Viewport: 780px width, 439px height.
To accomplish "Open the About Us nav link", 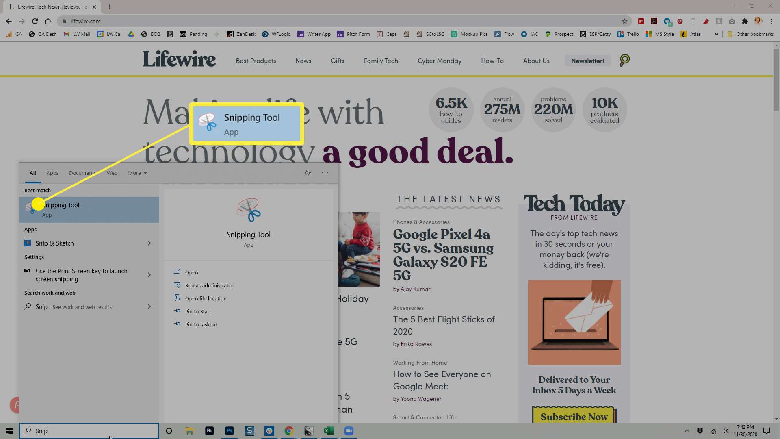I will tap(536, 61).
